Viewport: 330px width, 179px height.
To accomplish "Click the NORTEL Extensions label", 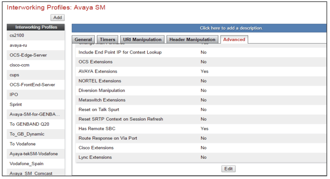I will pyautogui.click(x=100, y=81).
